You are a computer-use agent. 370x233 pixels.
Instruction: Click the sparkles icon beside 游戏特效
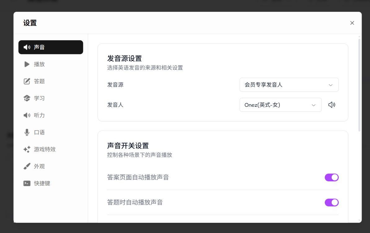pyautogui.click(x=27, y=149)
